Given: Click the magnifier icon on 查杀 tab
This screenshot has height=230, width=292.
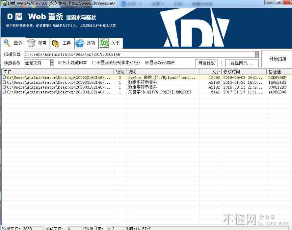Looking at the screenshot, I should click(x=7, y=43).
